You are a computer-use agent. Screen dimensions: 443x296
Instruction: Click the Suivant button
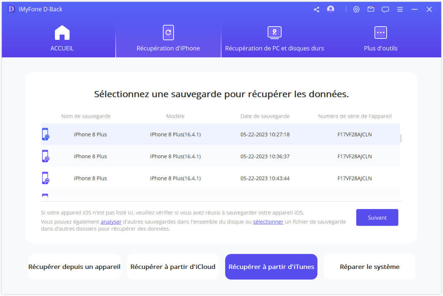click(x=377, y=217)
